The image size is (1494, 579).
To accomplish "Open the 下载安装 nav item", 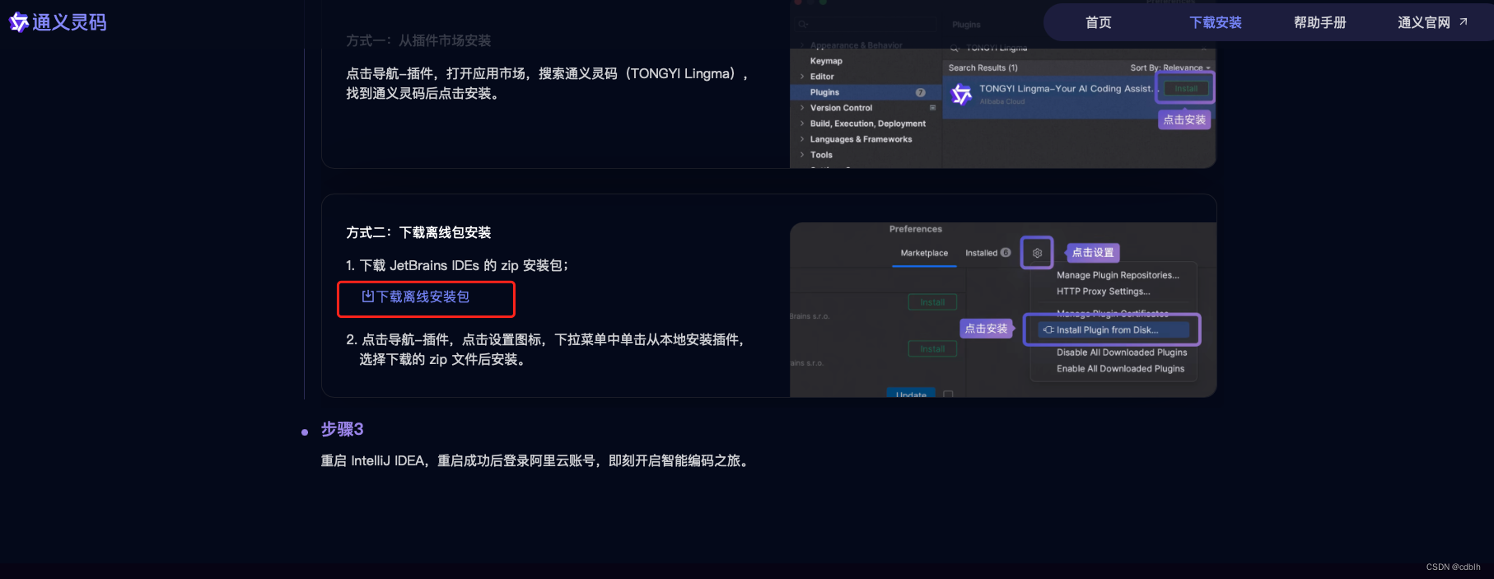I will click(x=1215, y=23).
